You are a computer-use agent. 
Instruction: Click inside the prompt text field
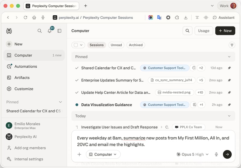click(x=153, y=141)
